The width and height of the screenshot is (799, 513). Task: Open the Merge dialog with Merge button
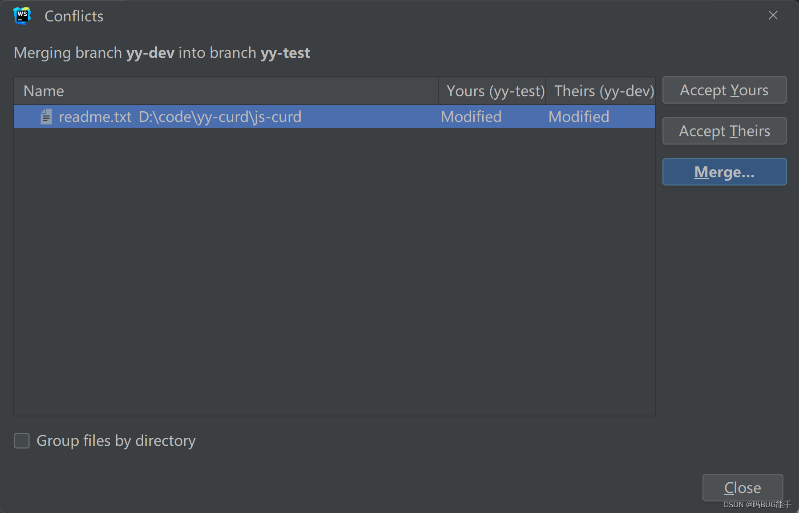click(724, 172)
